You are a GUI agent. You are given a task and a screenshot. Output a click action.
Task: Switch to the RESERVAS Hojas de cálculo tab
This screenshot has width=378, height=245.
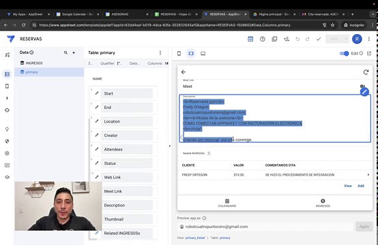176,14
